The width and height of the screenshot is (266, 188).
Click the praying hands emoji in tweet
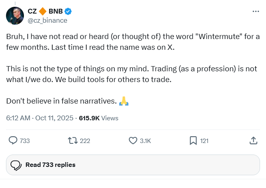[124, 101]
